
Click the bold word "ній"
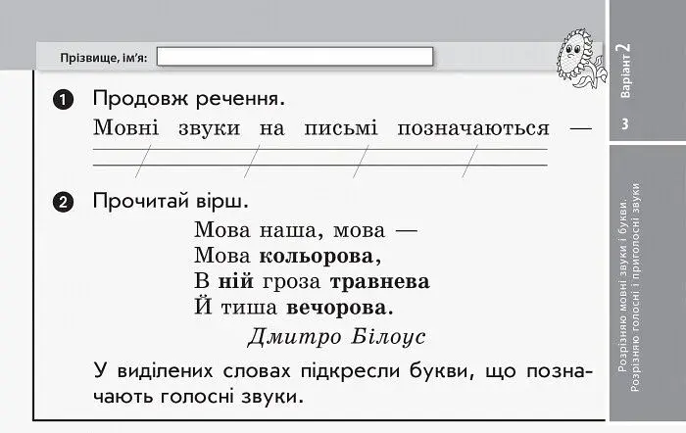click(236, 281)
